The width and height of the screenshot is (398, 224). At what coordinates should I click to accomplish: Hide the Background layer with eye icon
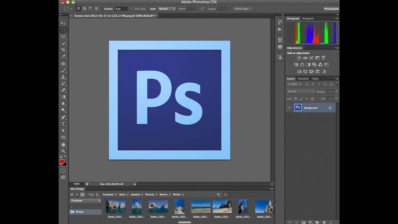289,108
